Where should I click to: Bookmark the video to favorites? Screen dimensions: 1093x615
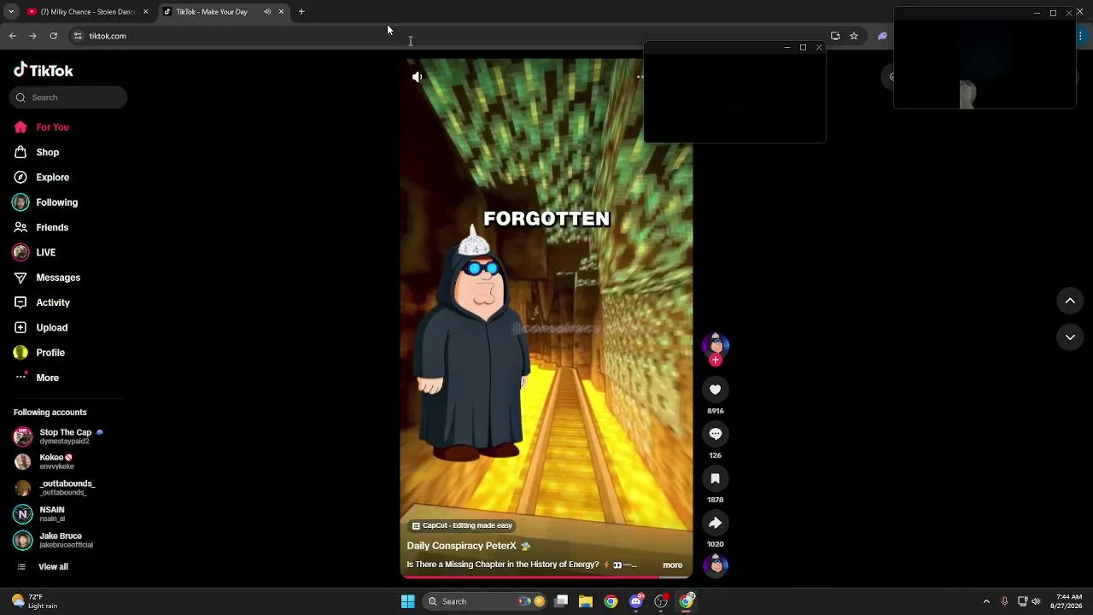716,478
